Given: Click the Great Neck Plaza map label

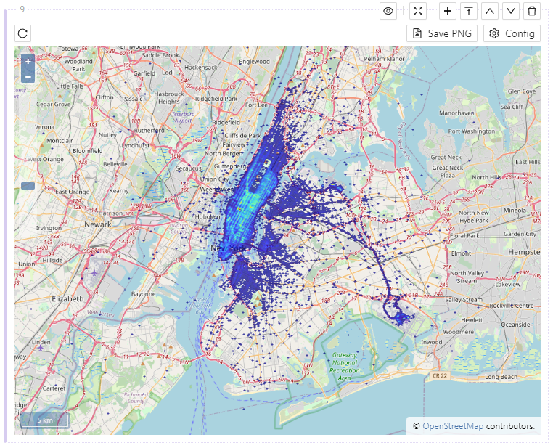Looking at the screenshot, I should 447,171.
